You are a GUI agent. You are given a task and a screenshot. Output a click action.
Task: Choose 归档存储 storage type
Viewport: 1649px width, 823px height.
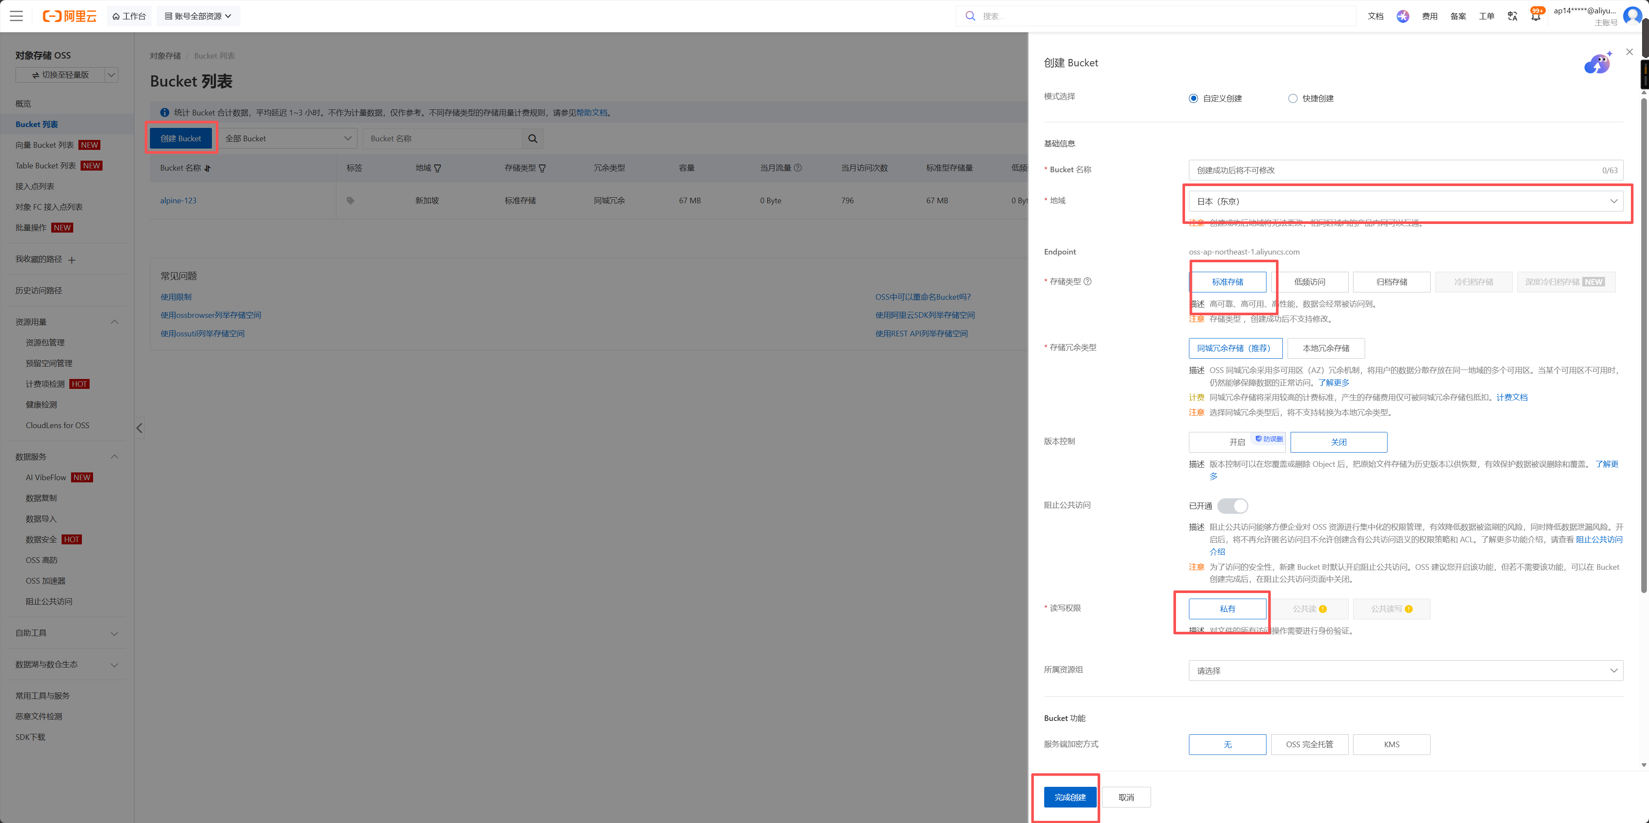[1392, 282]
